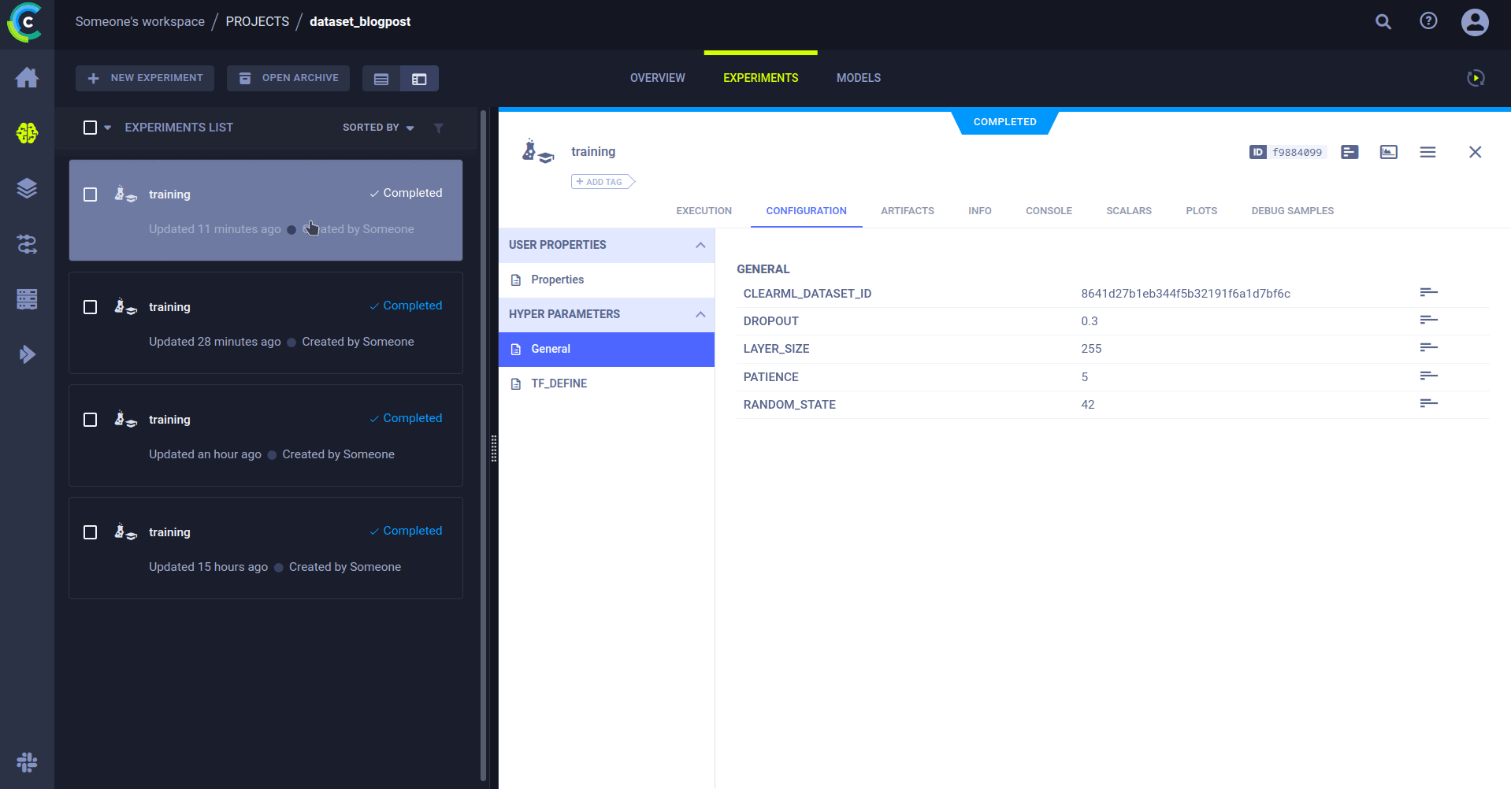The image size is (1511, 789).
Task: Click the search magnifier icon
Action: [1383, 22]
